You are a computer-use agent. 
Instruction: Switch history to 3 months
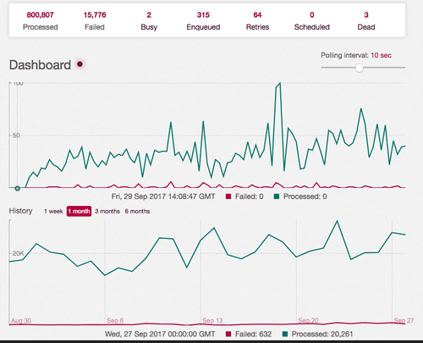107,211
